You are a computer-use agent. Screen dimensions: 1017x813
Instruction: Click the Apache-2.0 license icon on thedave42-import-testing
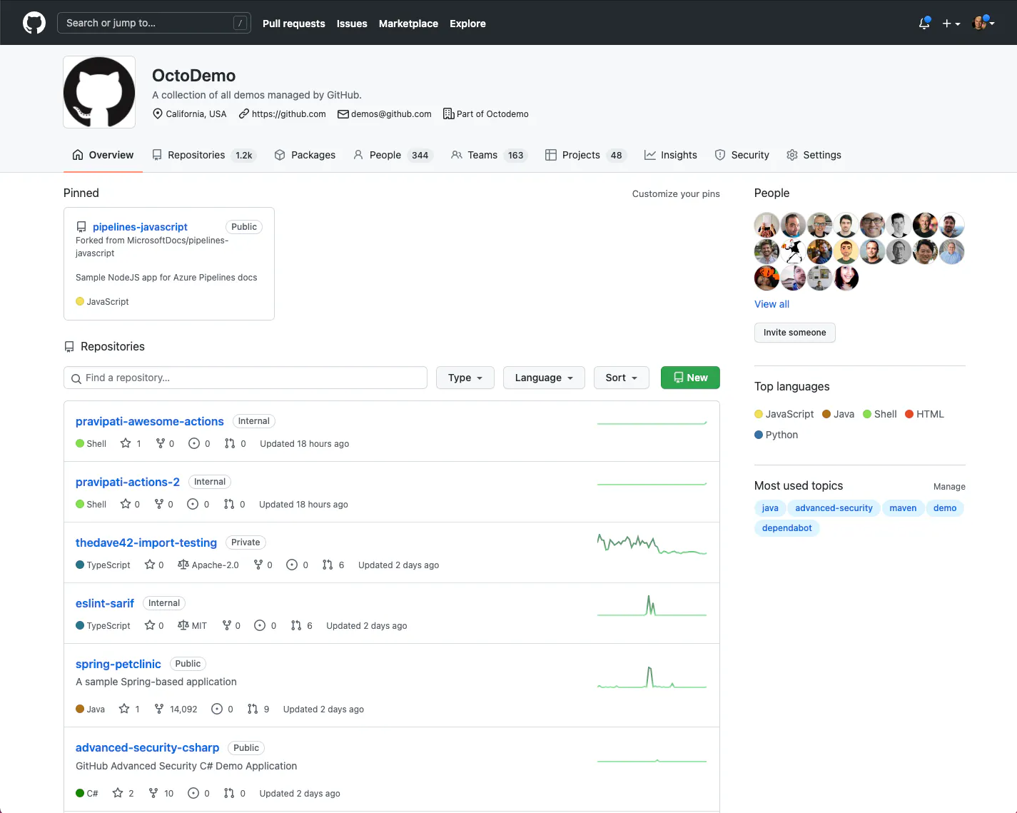click(184, 565)
